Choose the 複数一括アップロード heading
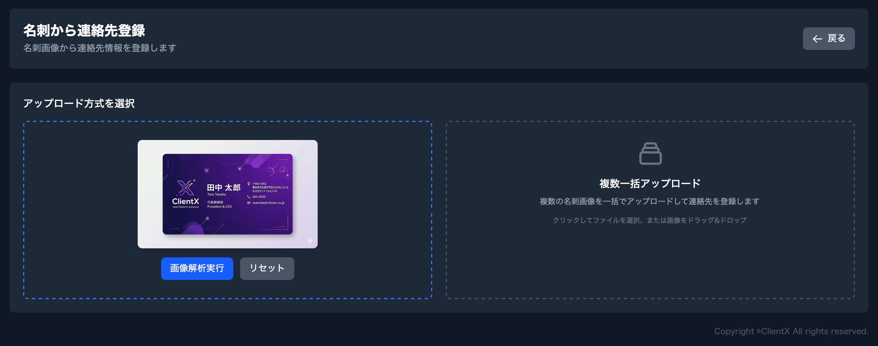The width and height of the screenshot is (878, 346). (x=650, y=184)
